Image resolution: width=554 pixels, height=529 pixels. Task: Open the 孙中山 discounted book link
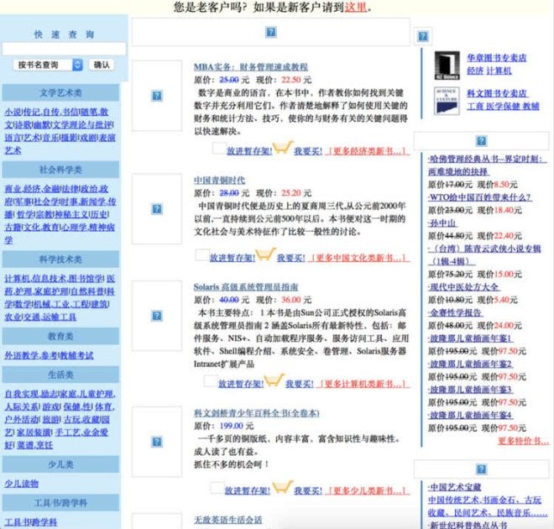coord(443,224)
